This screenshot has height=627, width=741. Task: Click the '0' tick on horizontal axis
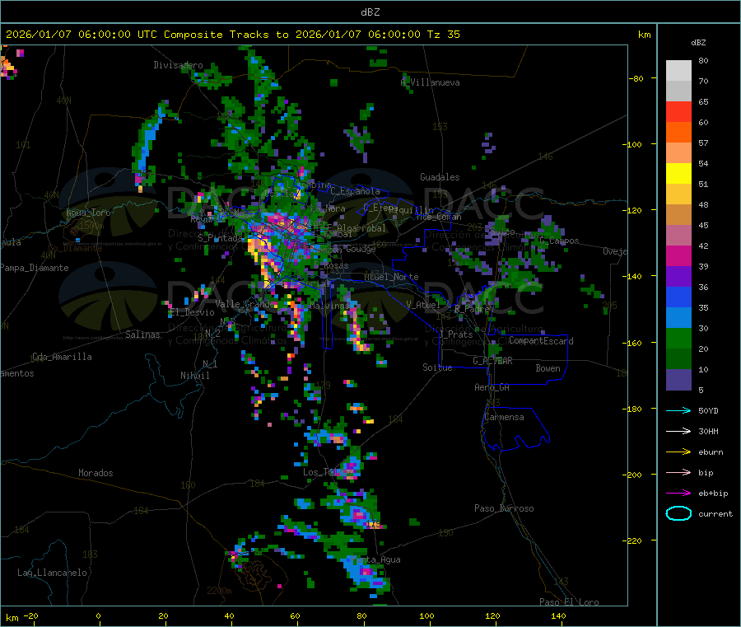pos(98,615)
